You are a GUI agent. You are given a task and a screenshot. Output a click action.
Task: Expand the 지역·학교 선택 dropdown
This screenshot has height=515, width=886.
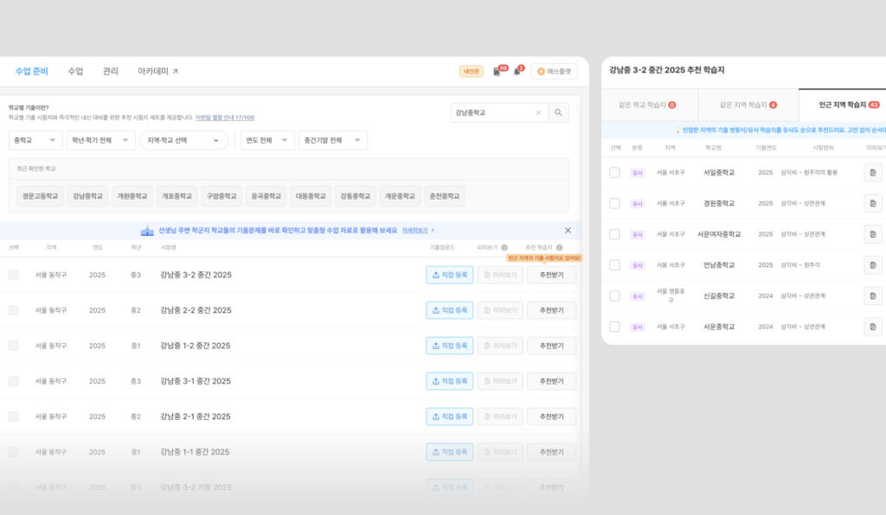(183, 141)
